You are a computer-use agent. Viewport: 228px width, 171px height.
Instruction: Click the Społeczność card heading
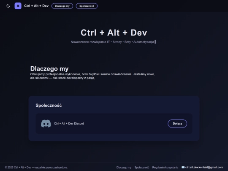[49, 105]
